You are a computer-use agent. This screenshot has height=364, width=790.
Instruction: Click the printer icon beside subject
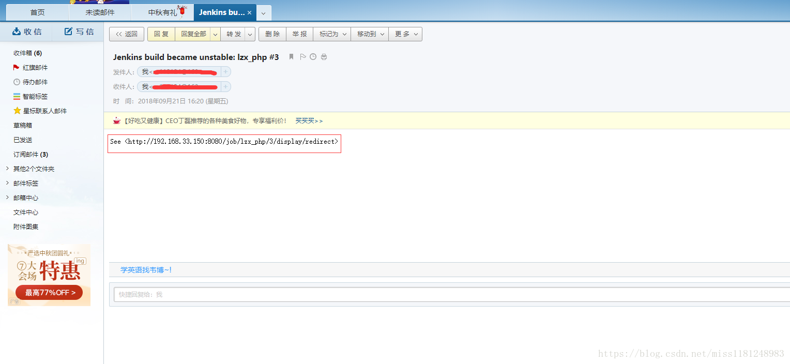(324, 57)
